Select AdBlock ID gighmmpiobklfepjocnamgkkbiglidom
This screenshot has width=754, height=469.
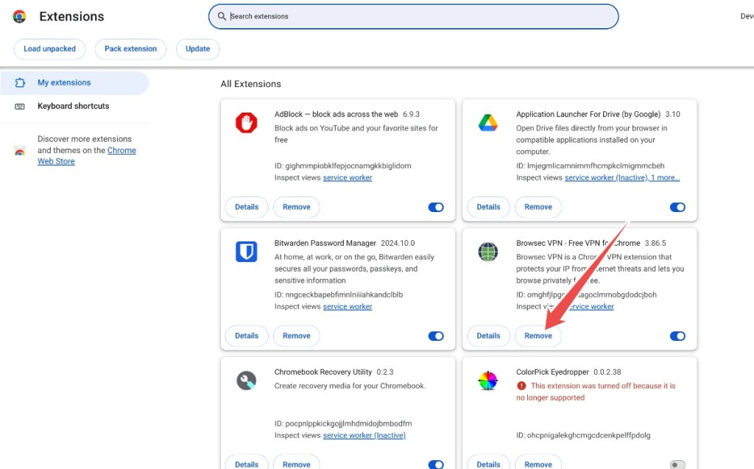pyautogui.click(x=343, y=166)
